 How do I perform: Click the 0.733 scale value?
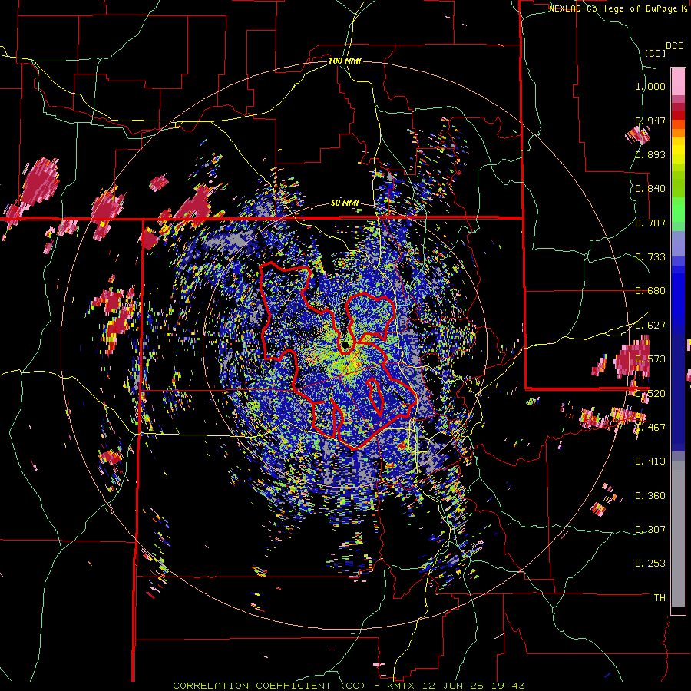pyautogui.click(x=650, y=257)
